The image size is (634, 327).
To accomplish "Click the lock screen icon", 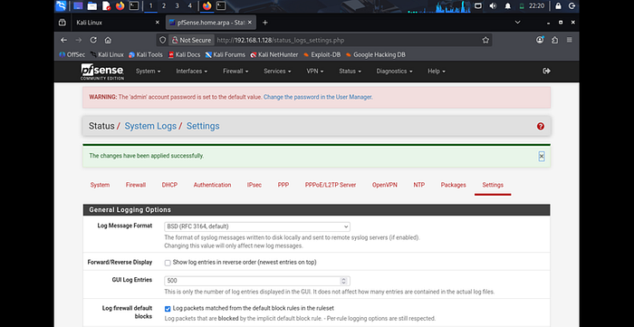I will (559, 5).
